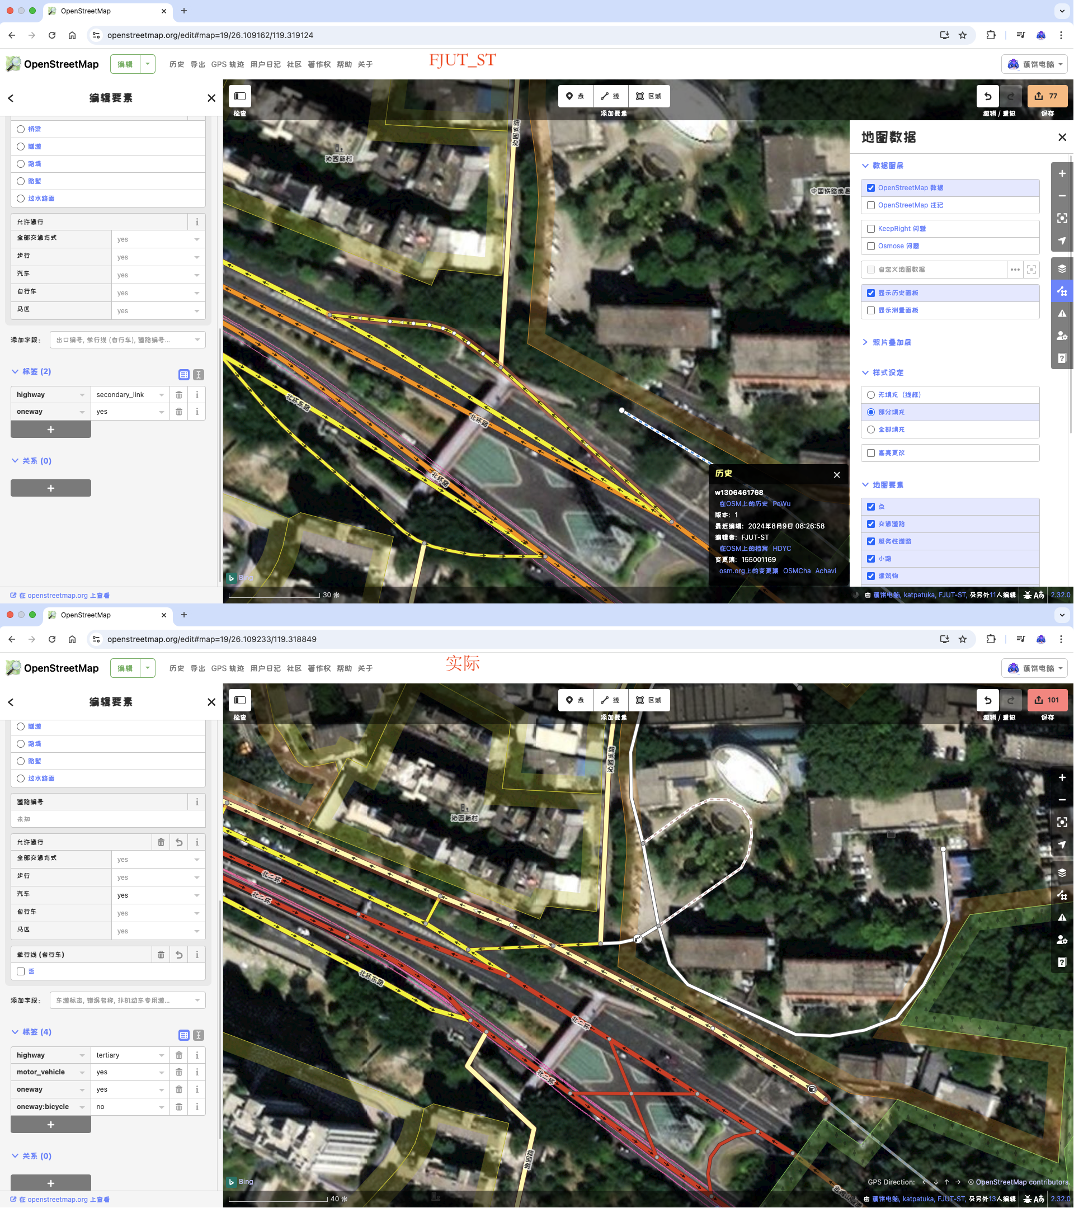This screenshot has width=1074, height=1208.
Task: Click zoom-to custom data icon beside 自定义地图数据
Action: (x=1031, y=270)
